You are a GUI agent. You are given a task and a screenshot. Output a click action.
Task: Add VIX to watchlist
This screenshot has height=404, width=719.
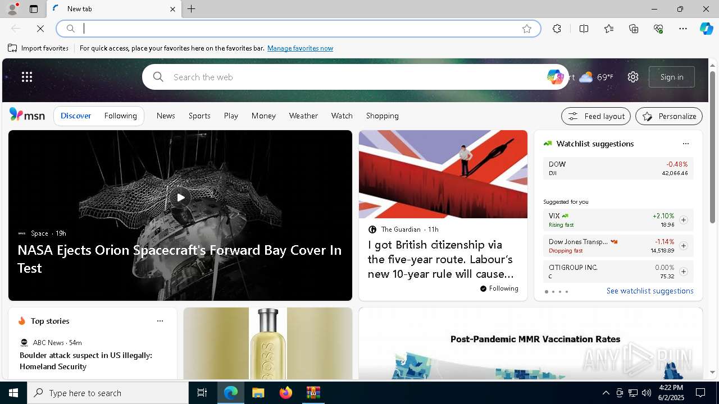683,220
